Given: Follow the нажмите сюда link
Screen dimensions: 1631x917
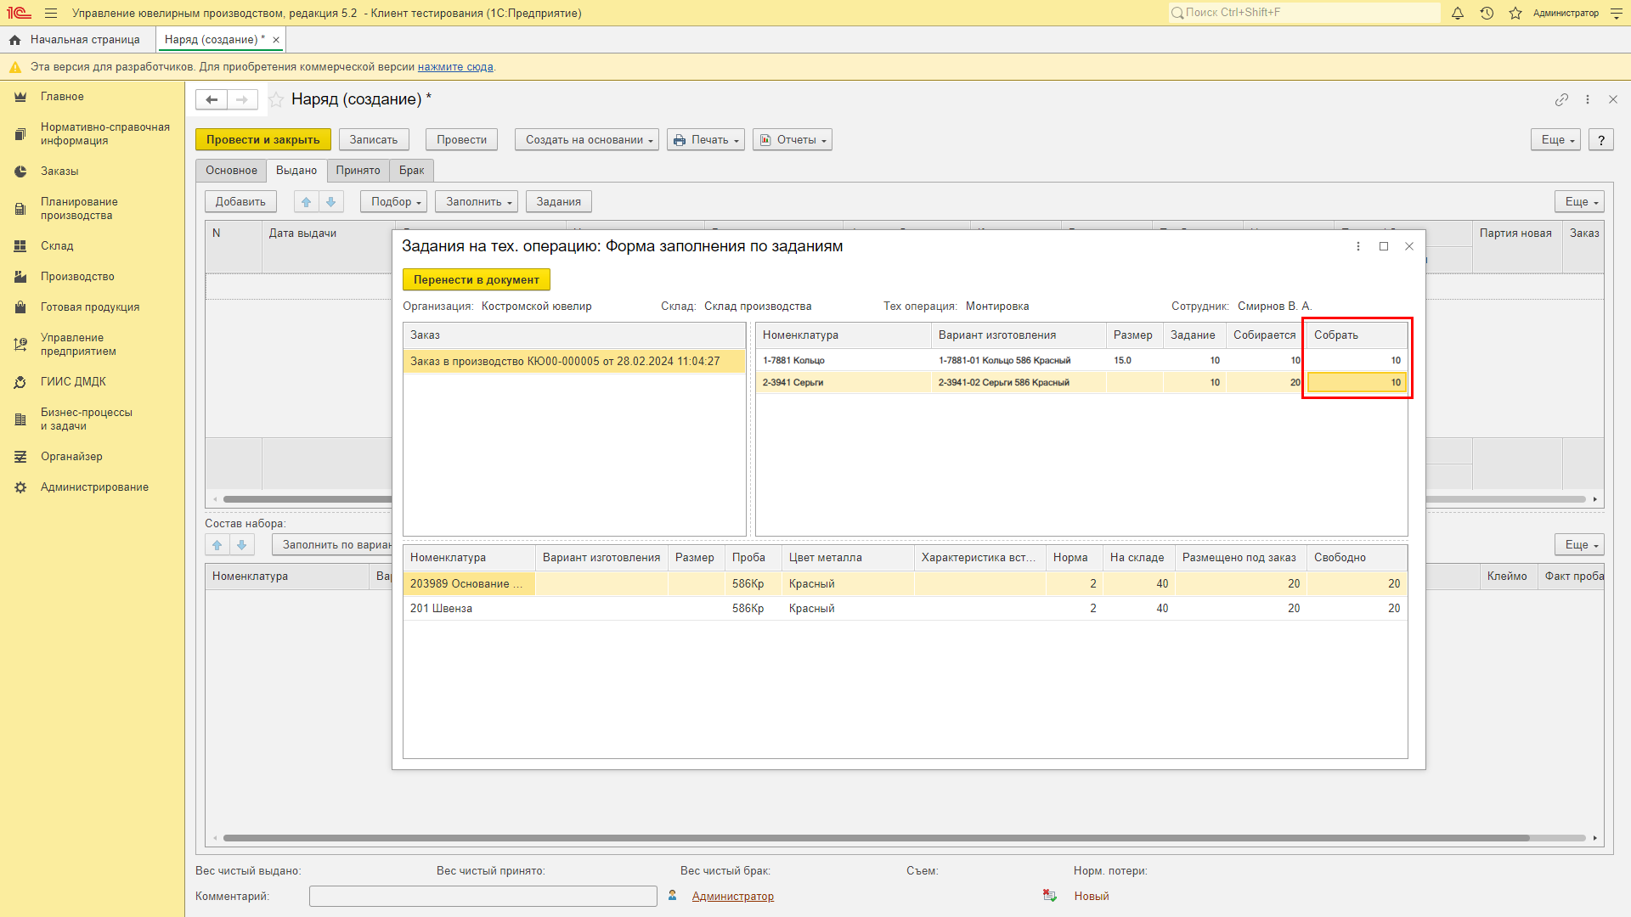Looking at the screenshot, I should coord(455,67).
